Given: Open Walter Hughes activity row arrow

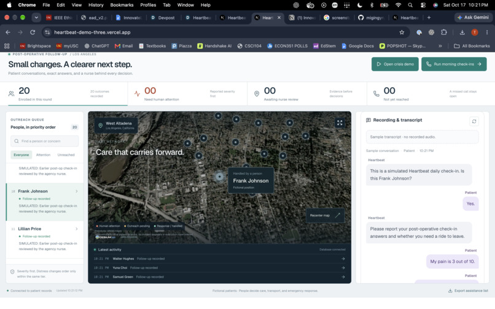Looking at the screenshot, I should coord(343,259).
